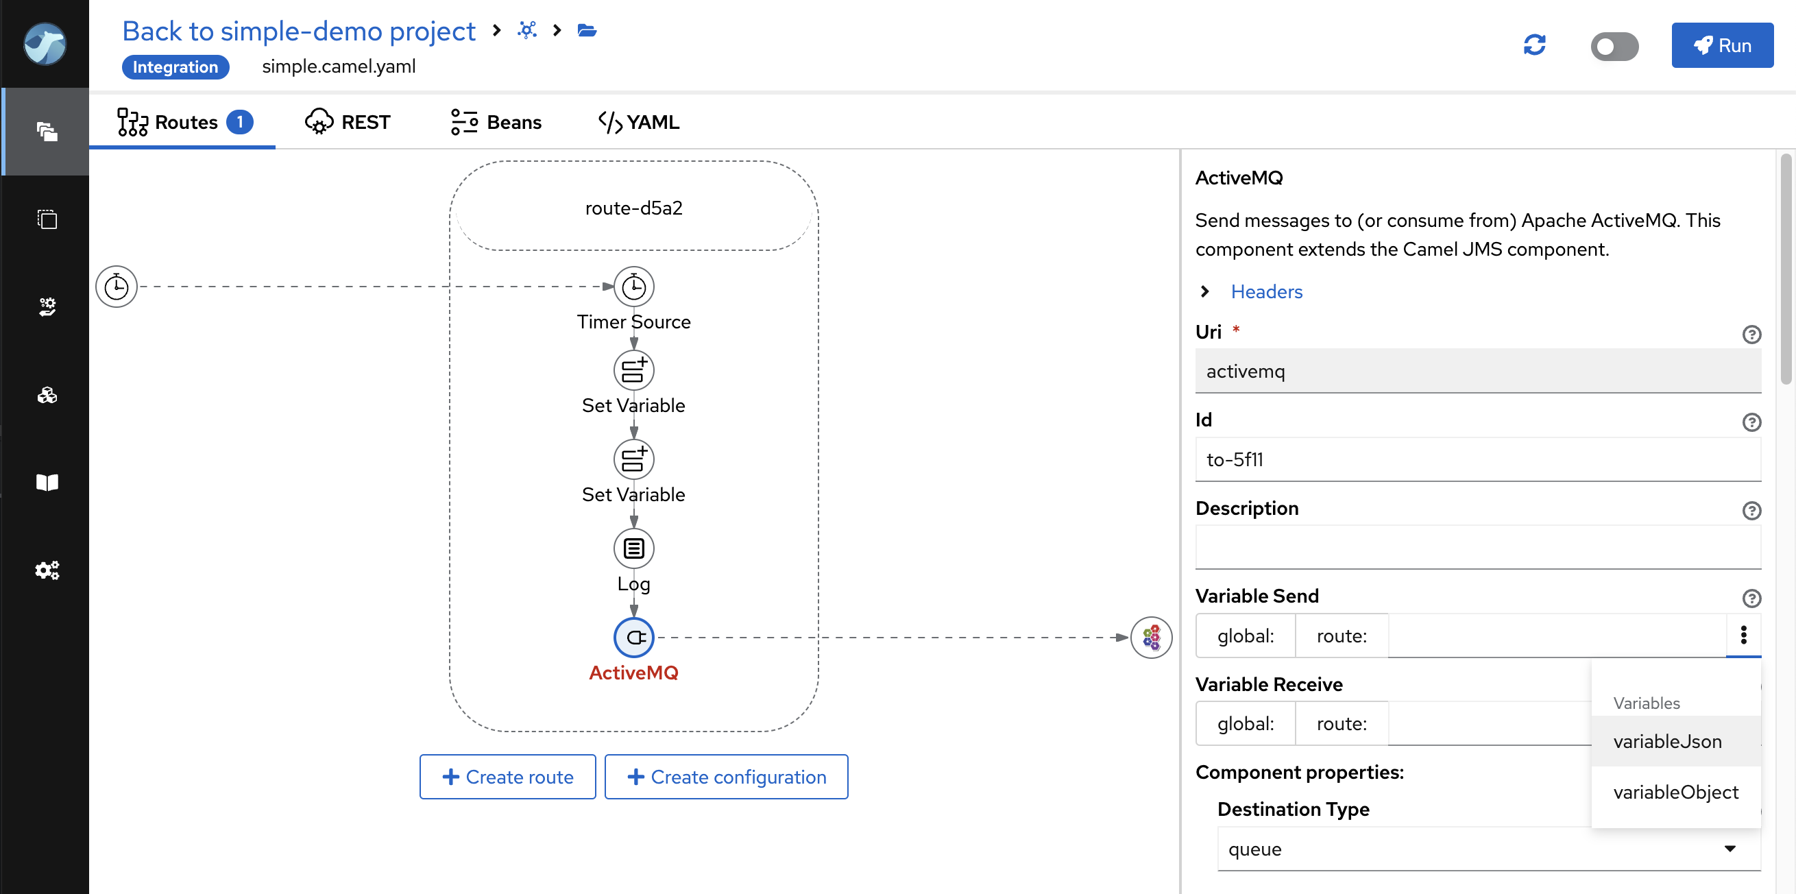This screenshot has height=894, width=1796.
Task: Select the Timer Source node icon
Action: point(633,287)
